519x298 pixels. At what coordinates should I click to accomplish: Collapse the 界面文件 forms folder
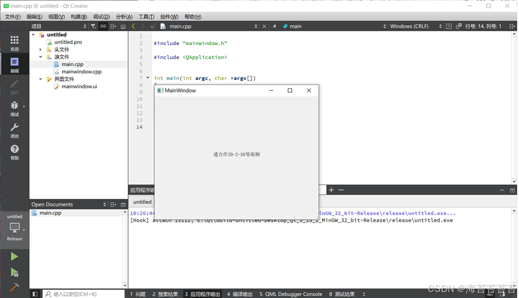[x=40, y=79]
